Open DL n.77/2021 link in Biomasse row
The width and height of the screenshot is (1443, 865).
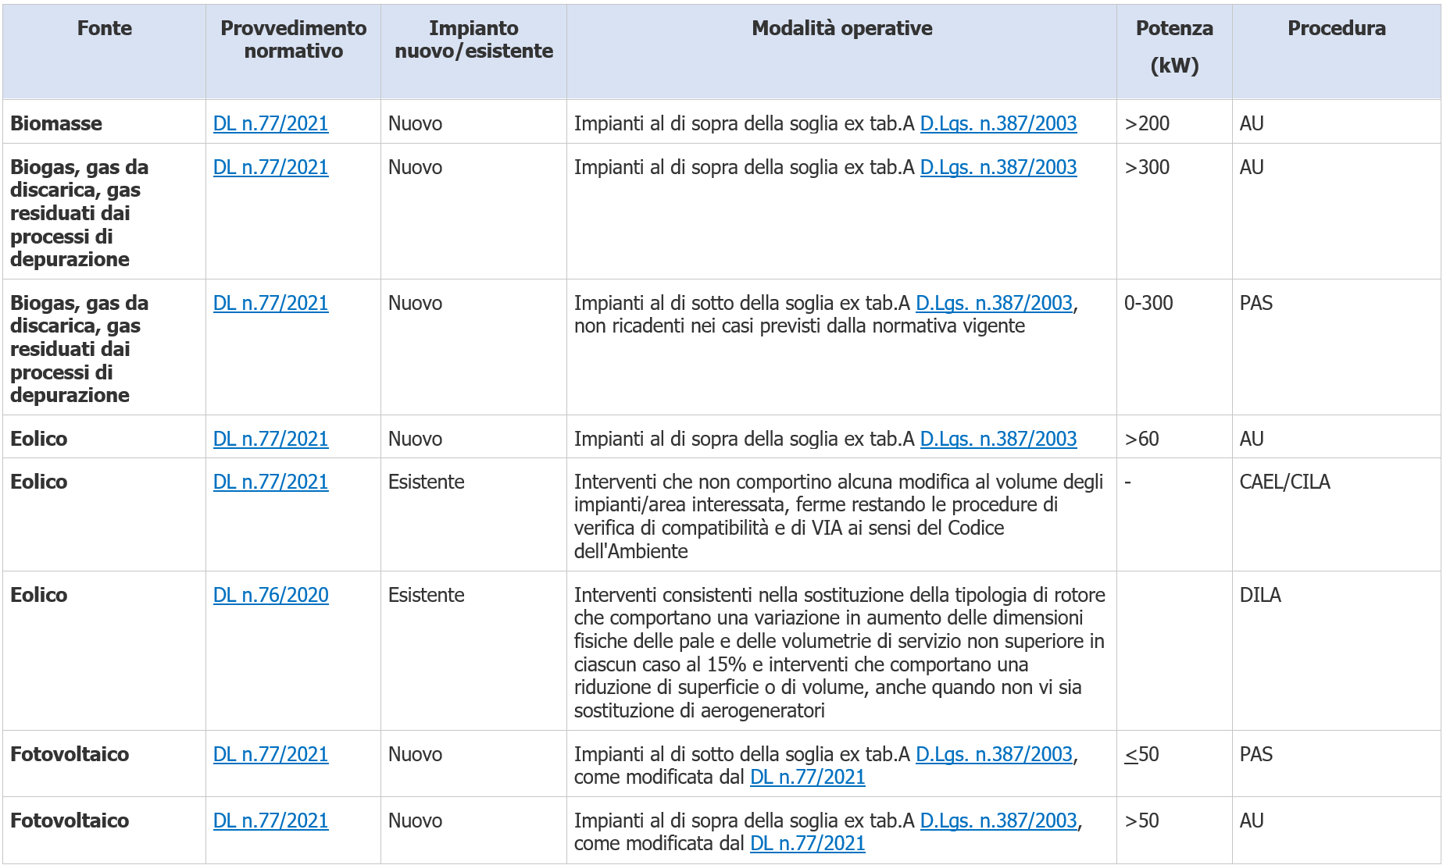[x=270, y=123]
